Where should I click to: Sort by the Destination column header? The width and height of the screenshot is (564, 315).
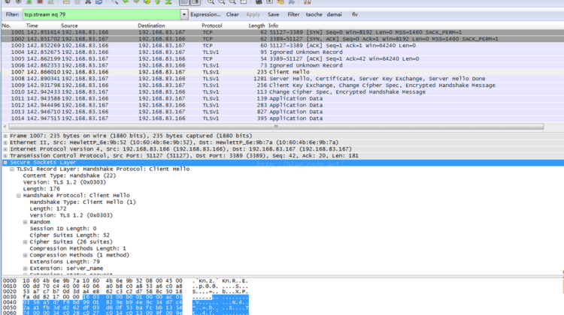(151, 25)
